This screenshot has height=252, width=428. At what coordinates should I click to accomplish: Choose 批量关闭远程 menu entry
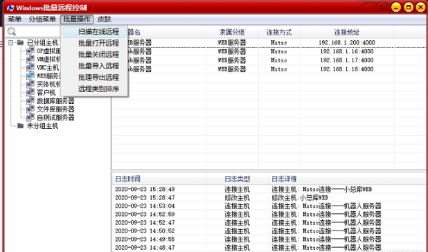94,55
